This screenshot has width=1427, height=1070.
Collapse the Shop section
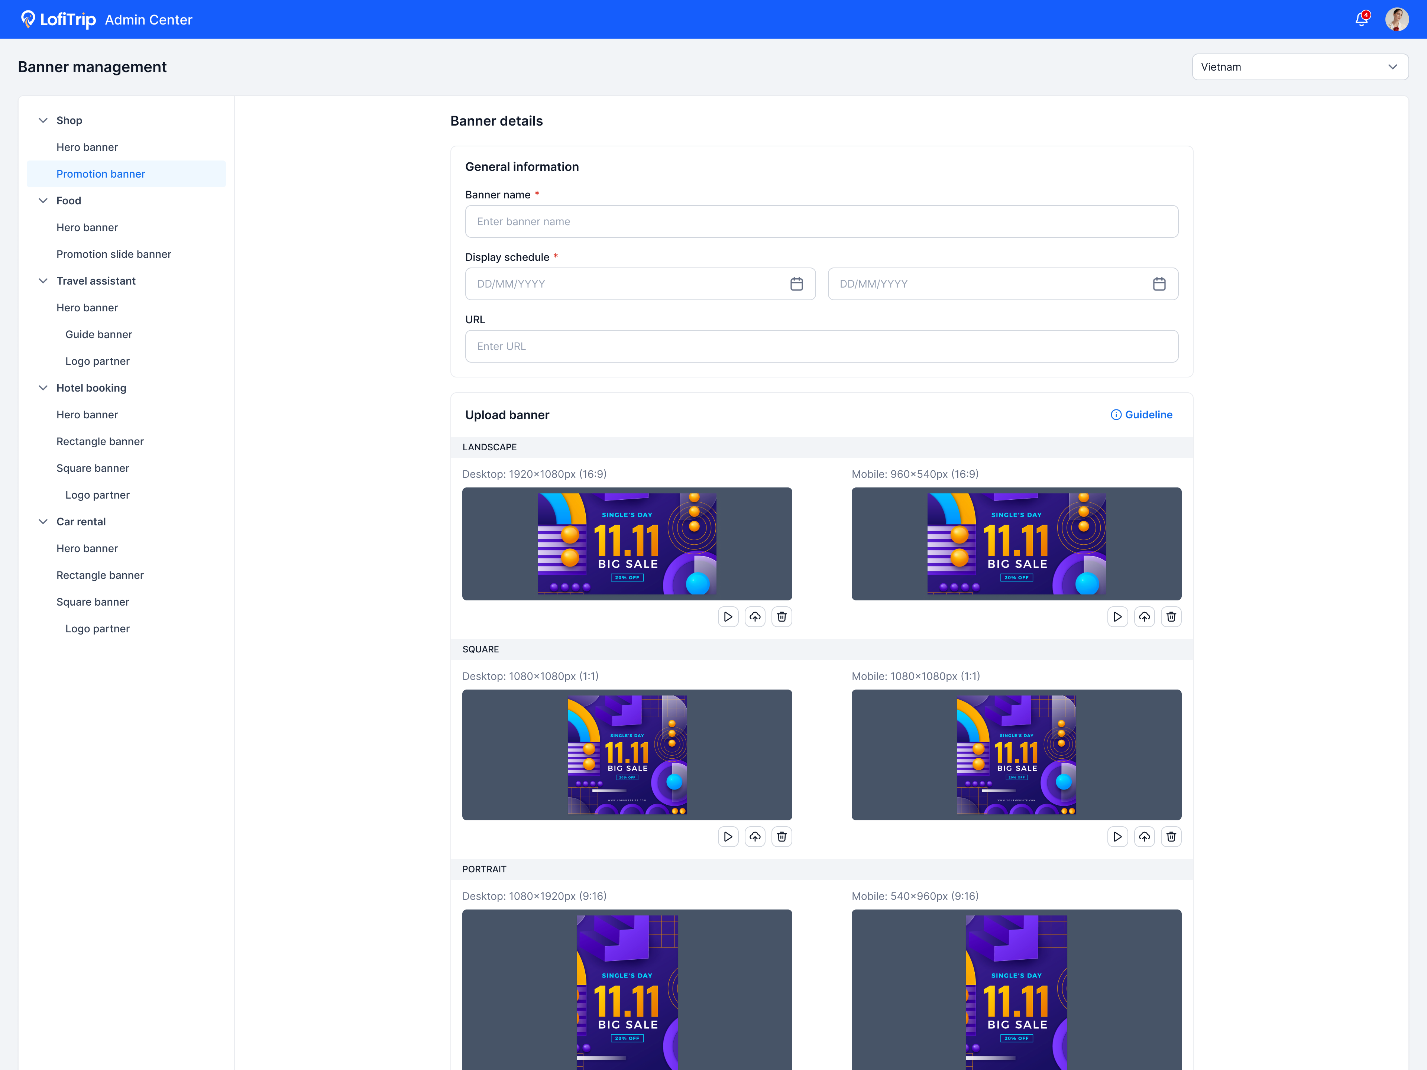click(43, 121)
